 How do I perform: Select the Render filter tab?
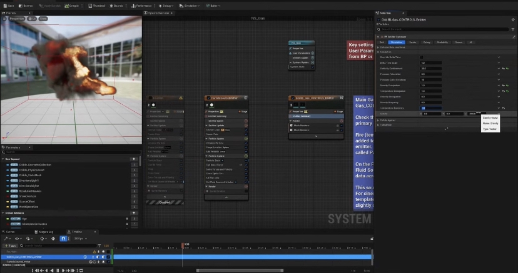coord(412,42)
